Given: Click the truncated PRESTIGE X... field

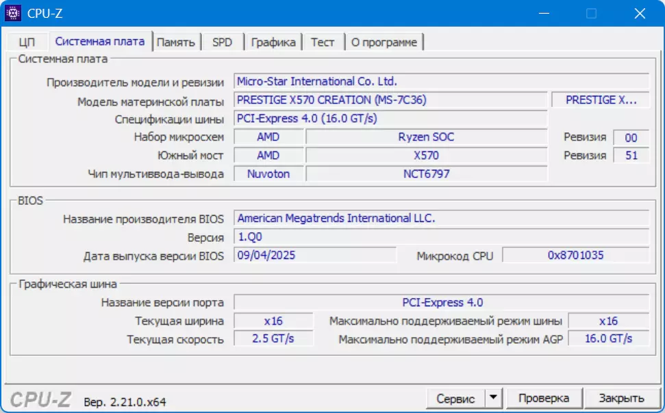Looking at the screenshot, I should 601,100.
